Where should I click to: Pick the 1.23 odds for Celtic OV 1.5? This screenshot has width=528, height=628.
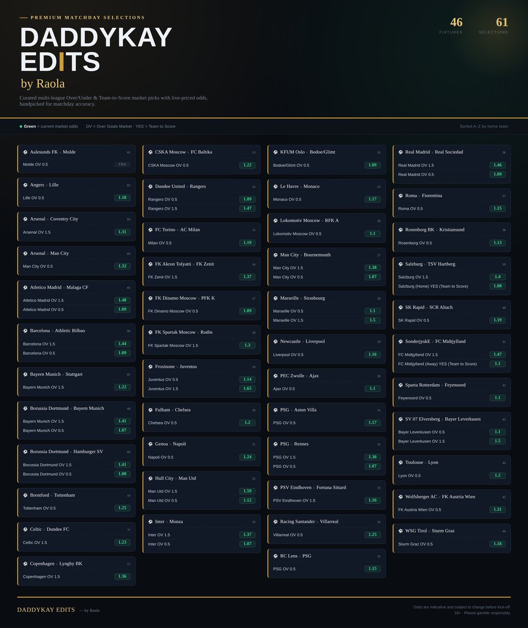click(x=122, y=542)
